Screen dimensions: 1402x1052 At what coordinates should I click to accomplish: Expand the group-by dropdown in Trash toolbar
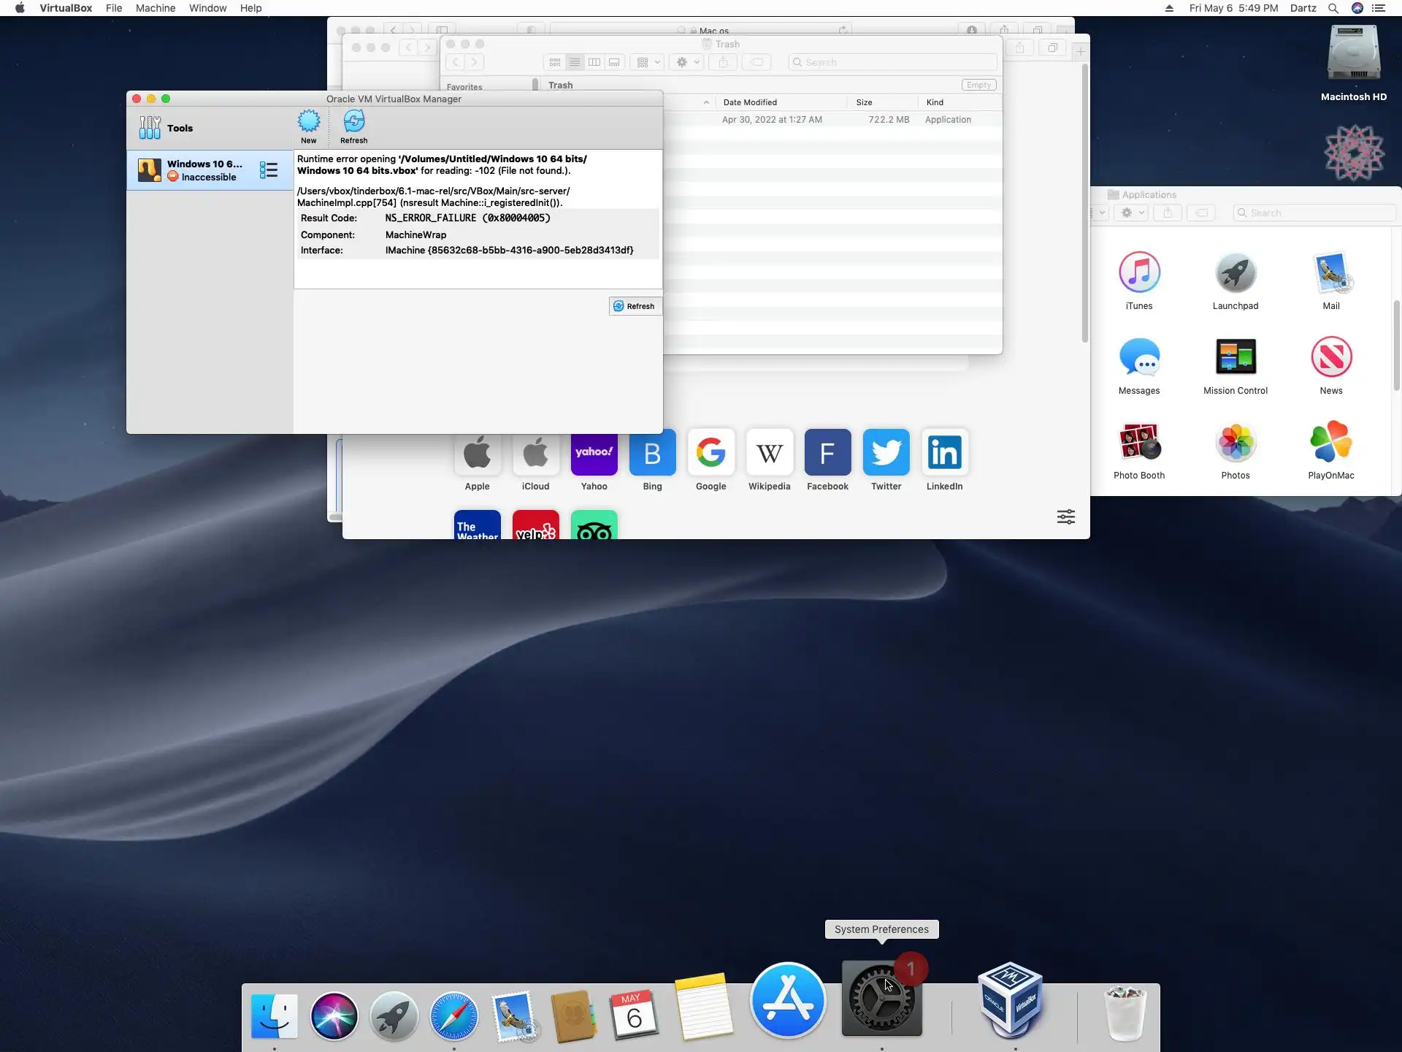coord(648,62)
